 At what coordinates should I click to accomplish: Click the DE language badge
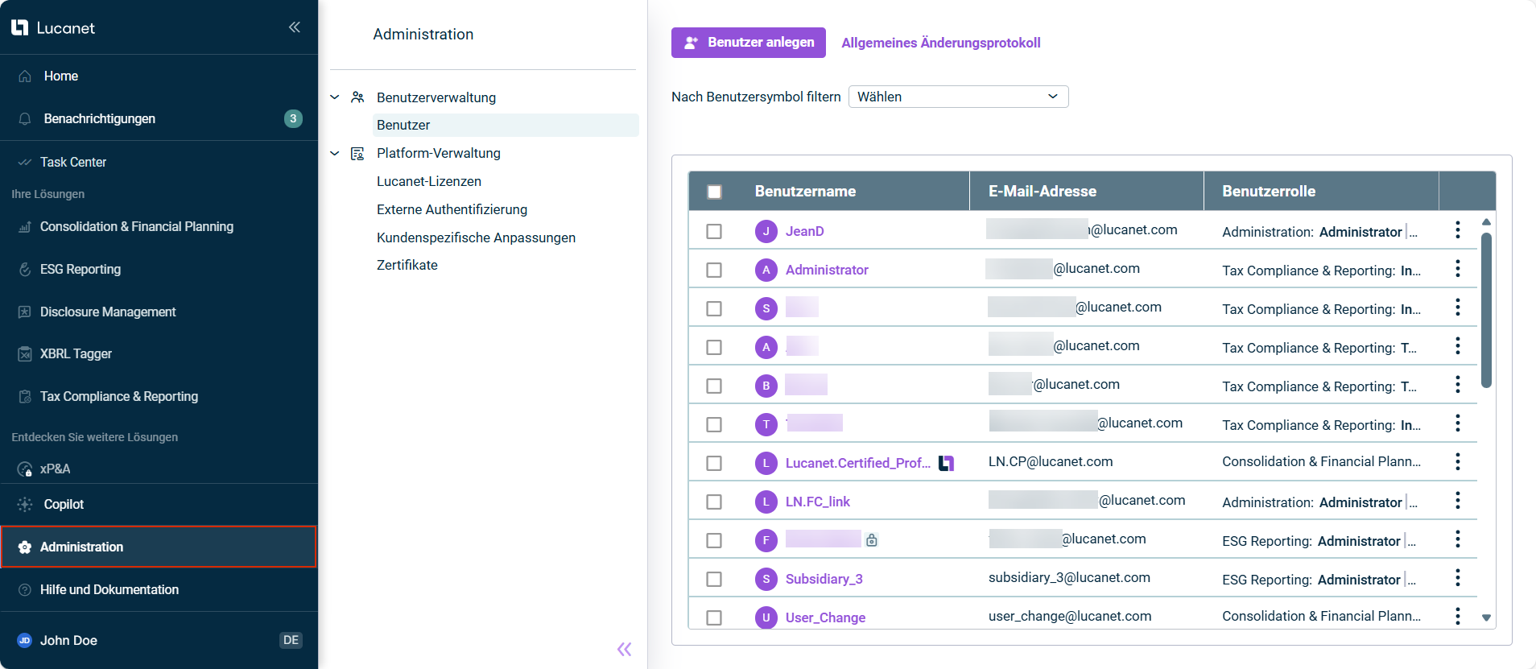pos(291,640)
